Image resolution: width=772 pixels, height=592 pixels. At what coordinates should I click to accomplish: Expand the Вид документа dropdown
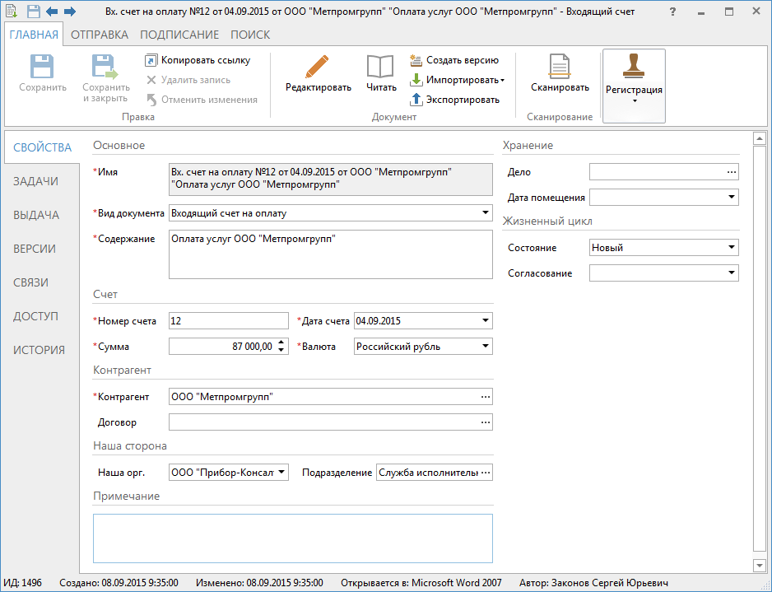tap(486, 212)
